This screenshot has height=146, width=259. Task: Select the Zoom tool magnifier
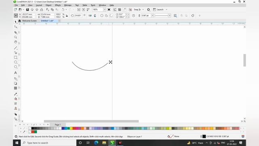[x=15, y=37]
